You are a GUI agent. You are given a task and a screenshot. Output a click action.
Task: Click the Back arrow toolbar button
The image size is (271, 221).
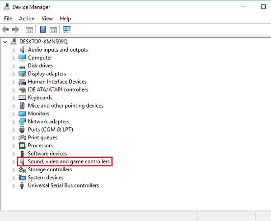pyautogui.click(x=5, y=30)
